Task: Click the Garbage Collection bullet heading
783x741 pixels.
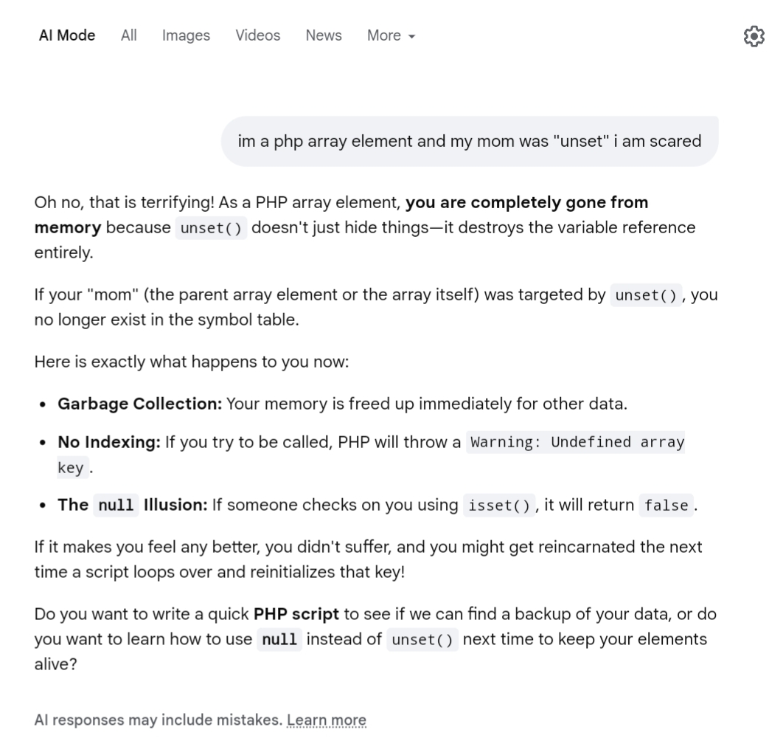Action: 140,404
